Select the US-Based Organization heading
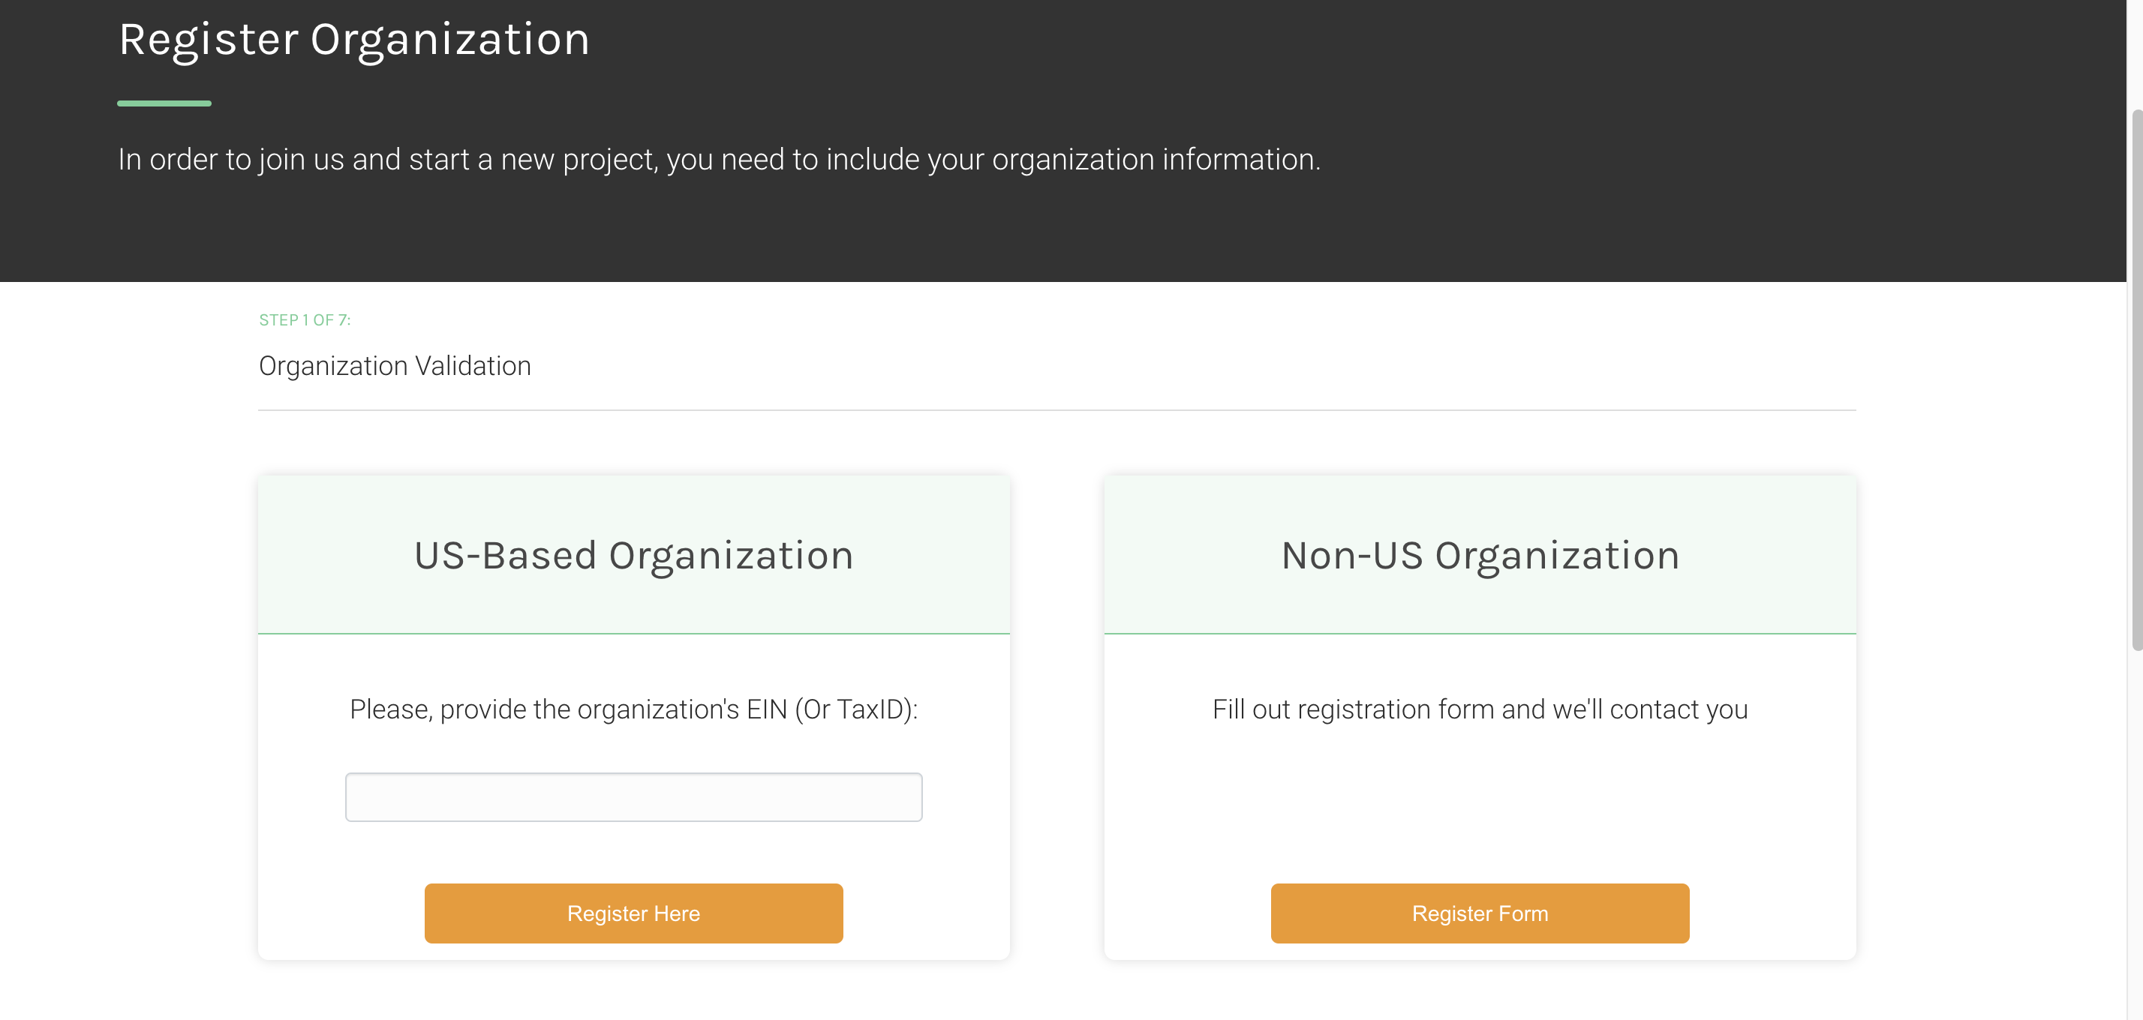The height and width of the screenshot is (1020, 2143). tap(634, 555)
